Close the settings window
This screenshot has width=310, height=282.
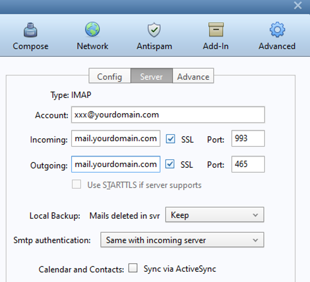298,6
